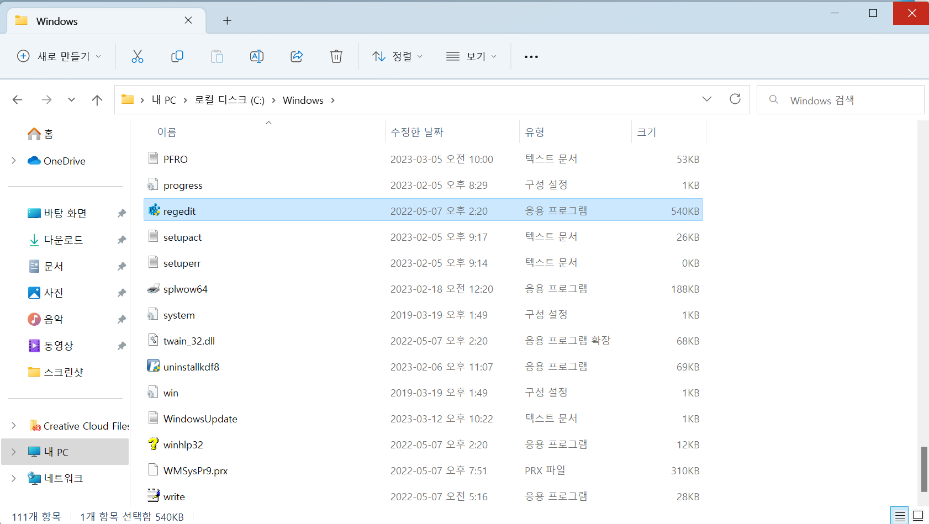Select the setuperr file name
The height and width of the screenshot is (524, 929).
pos(182,263)
